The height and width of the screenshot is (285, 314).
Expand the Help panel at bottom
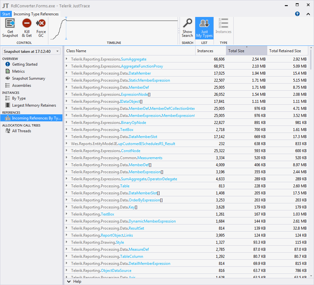(x=69, y=281)
